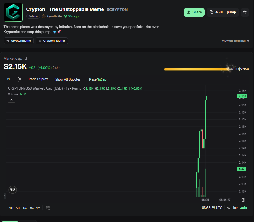Open the candlestick chart style menu
Viewport: 254px width, 222px height.
pyautogui.click(x=19, y=79)
